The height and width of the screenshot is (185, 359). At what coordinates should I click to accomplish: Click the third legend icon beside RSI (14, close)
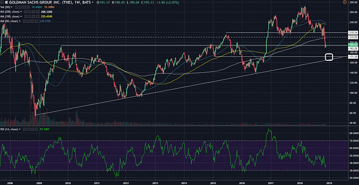click(x=32, y=129)
